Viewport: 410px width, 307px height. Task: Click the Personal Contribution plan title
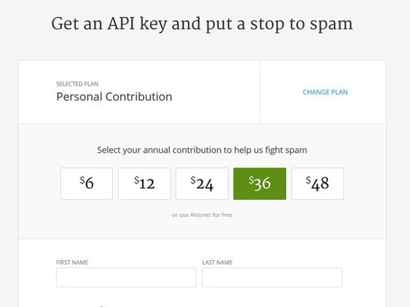114,97
